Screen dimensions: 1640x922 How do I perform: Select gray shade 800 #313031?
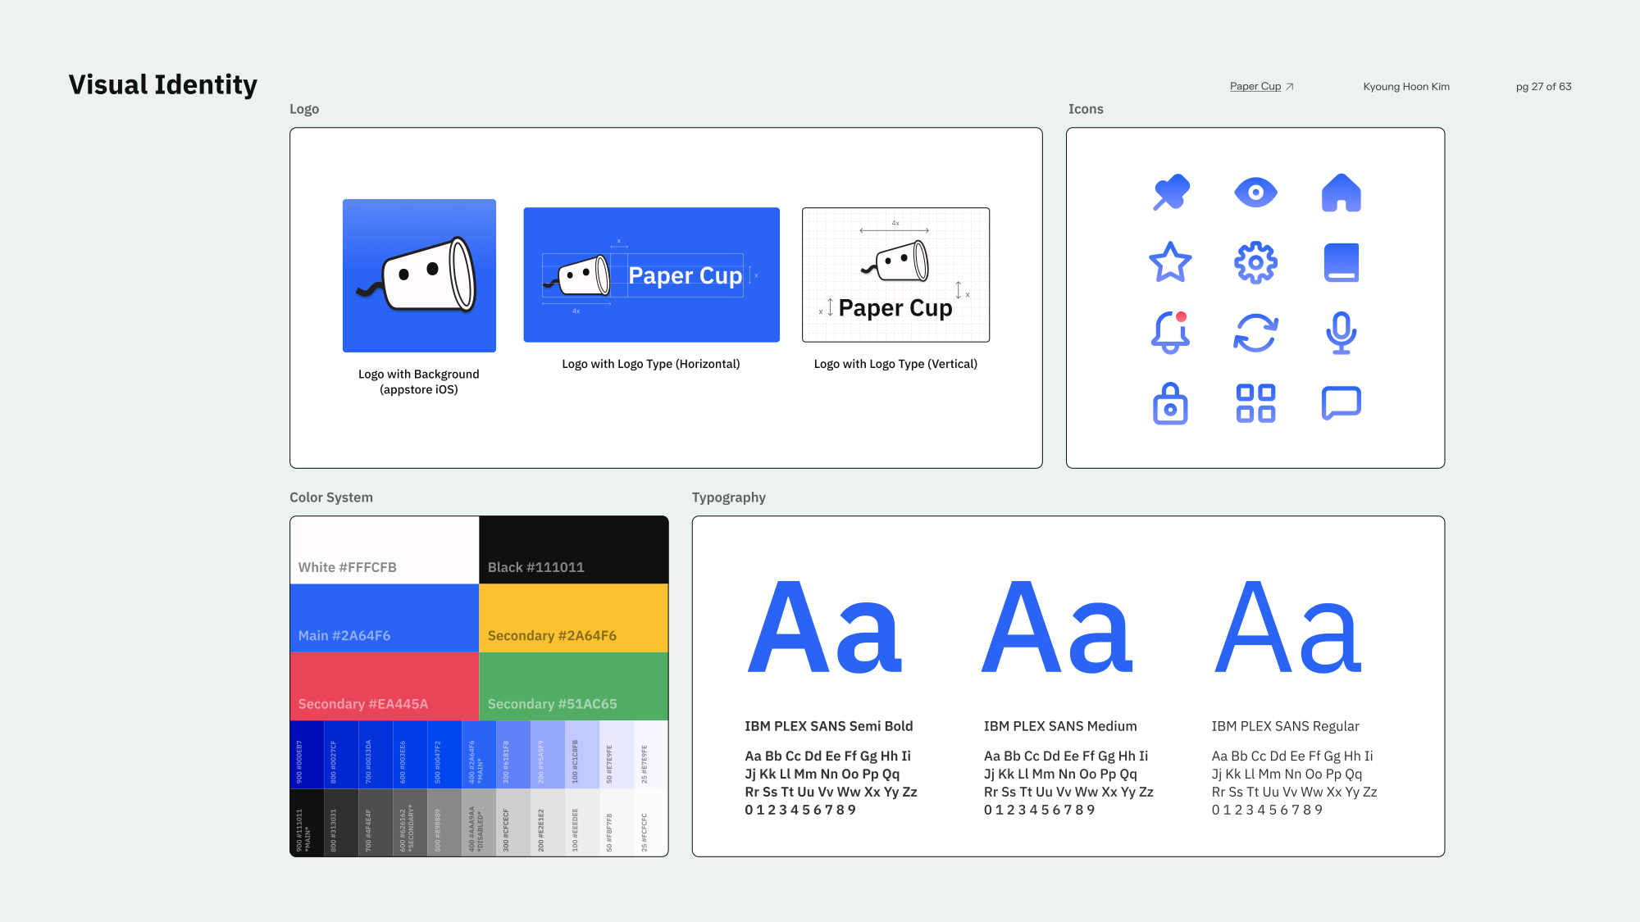click(342, 822)
